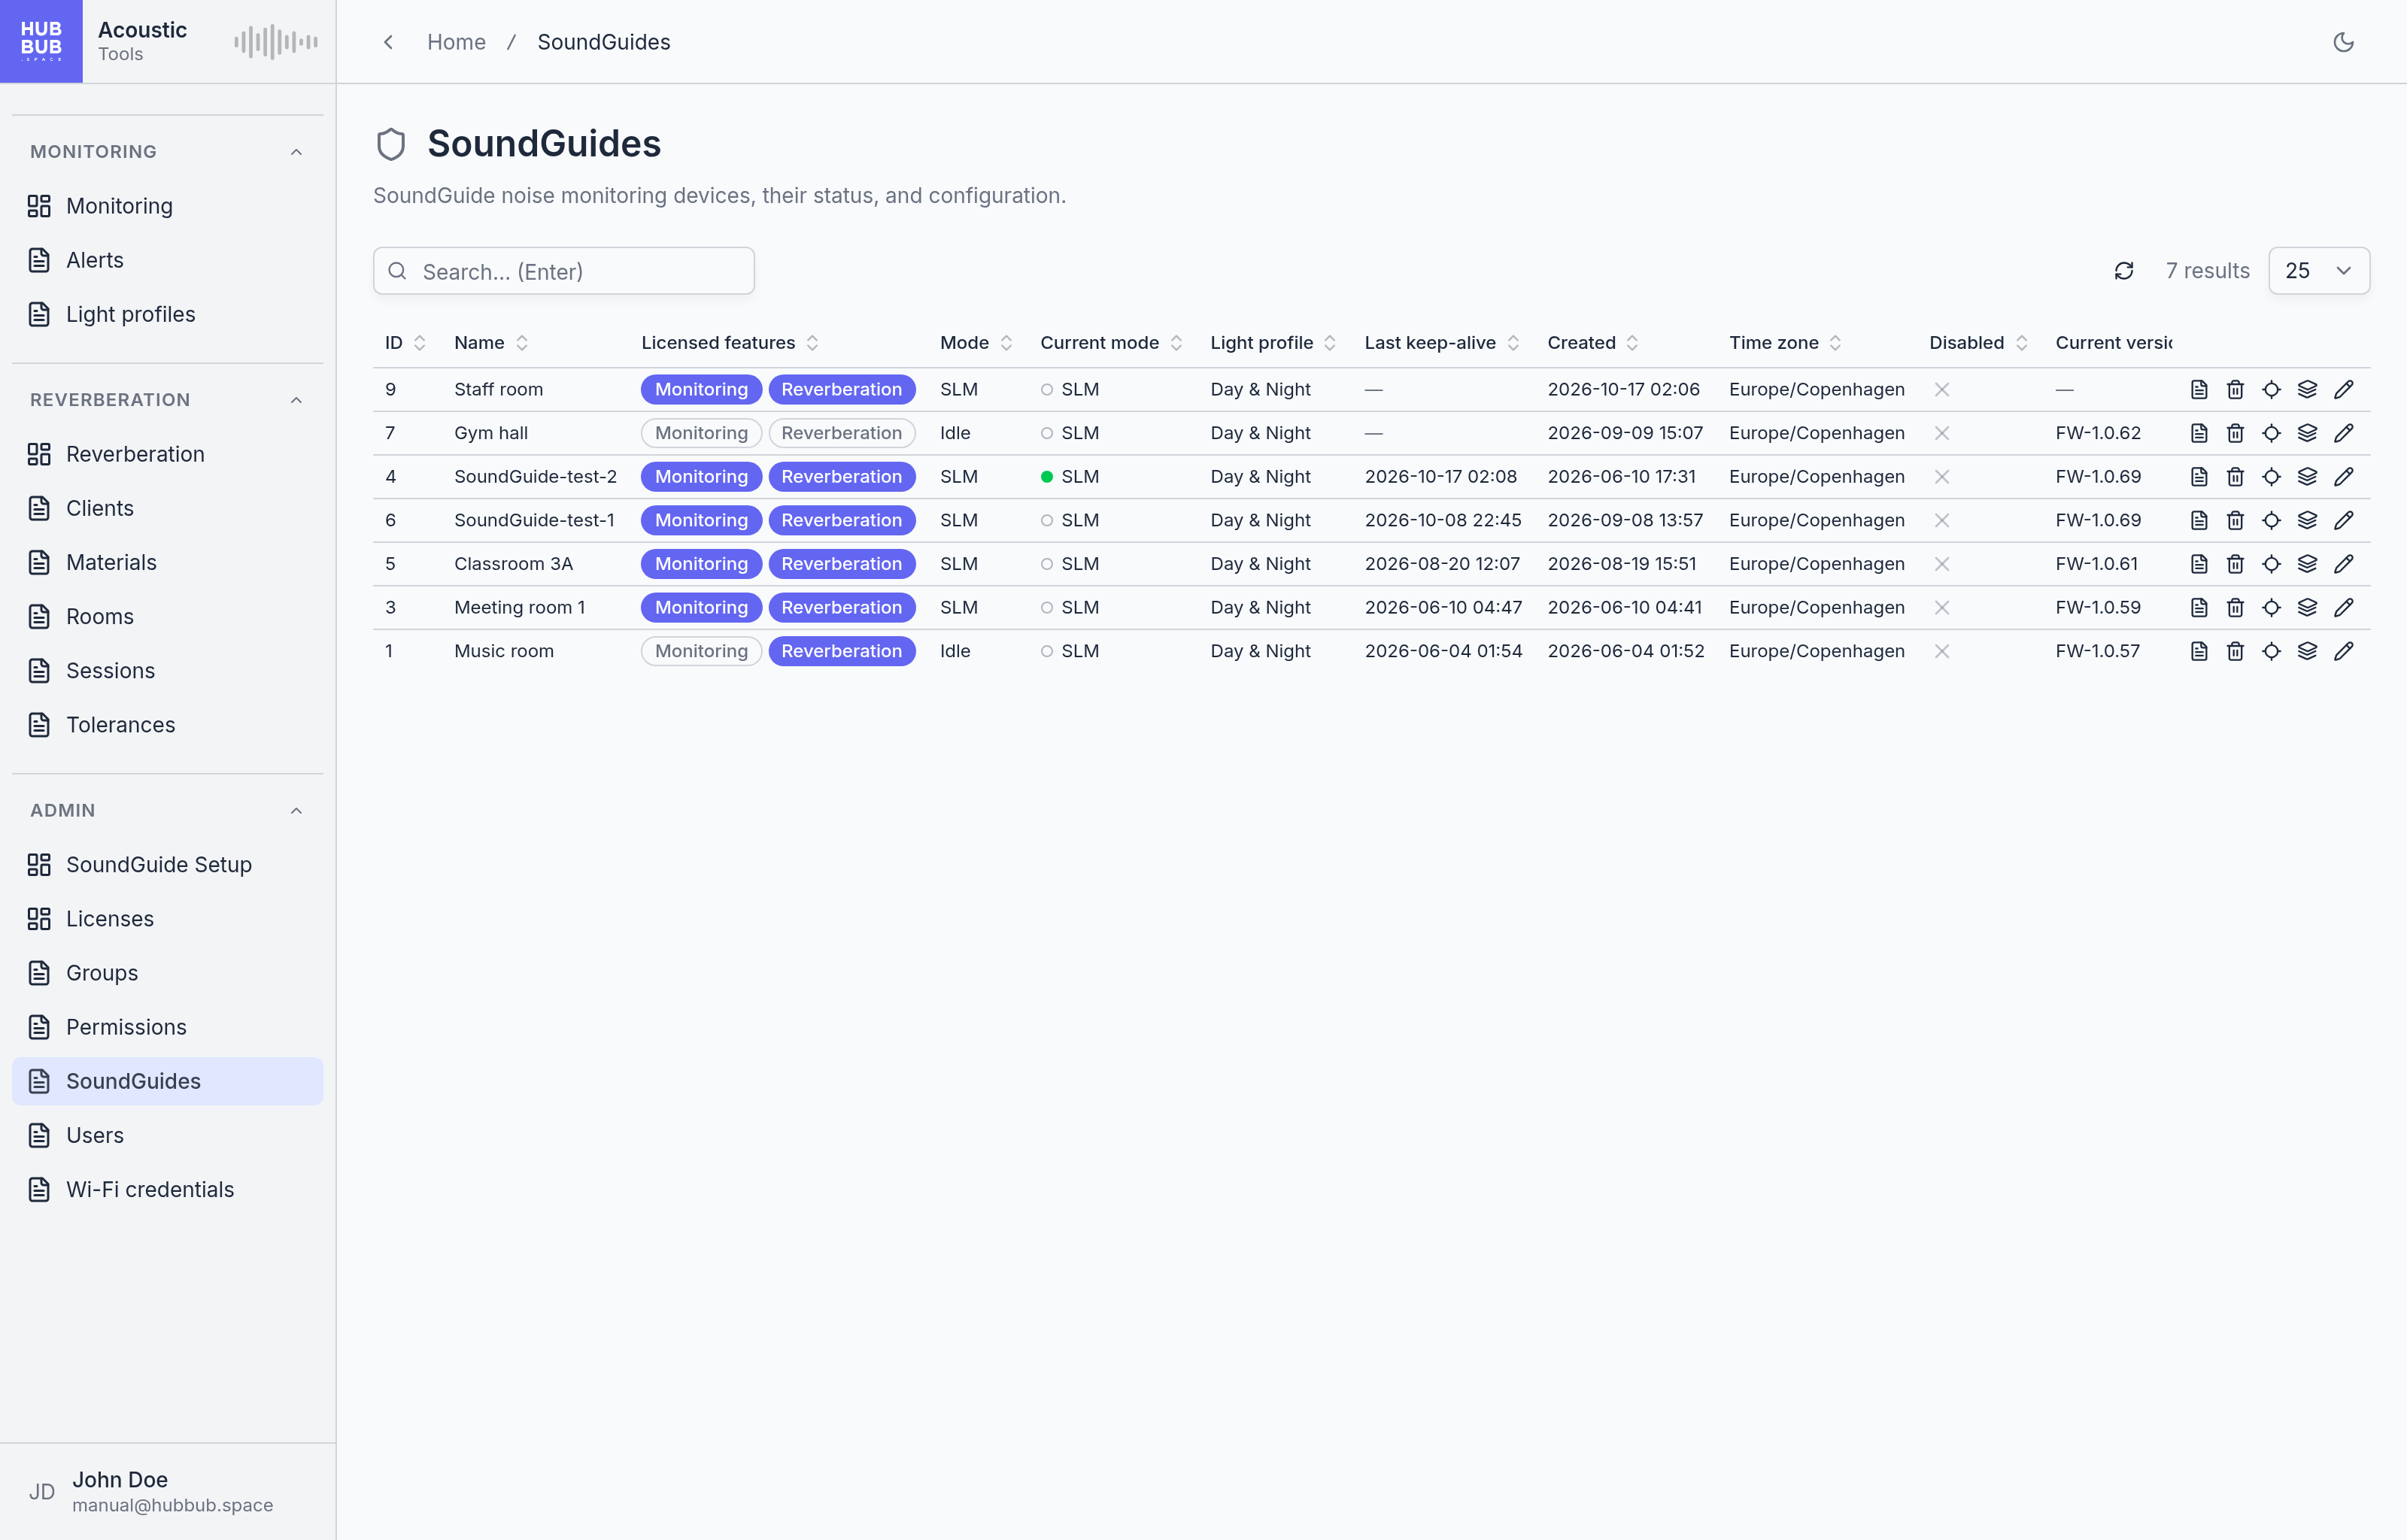Refresh the SoundGuides table
The image size is (2407, 1540).
pos(2124,271)
